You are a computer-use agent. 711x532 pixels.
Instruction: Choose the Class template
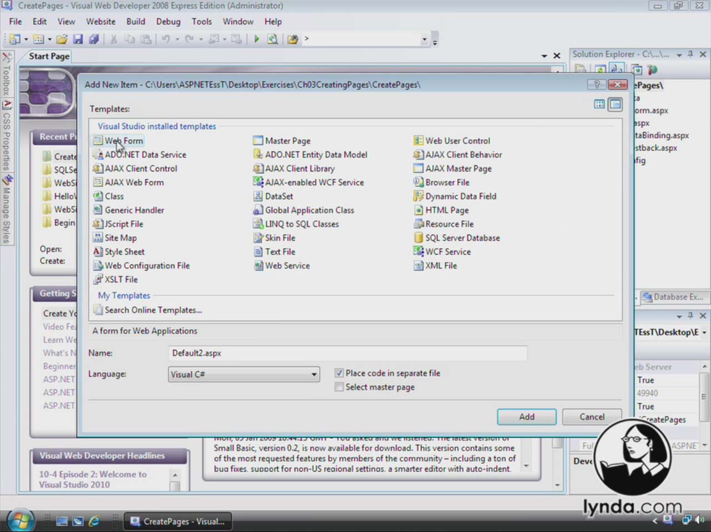click(x=108, y=196)
